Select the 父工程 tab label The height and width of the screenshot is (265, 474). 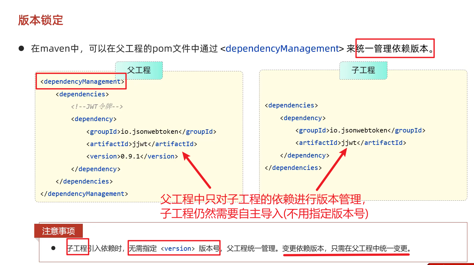[139, 70]
